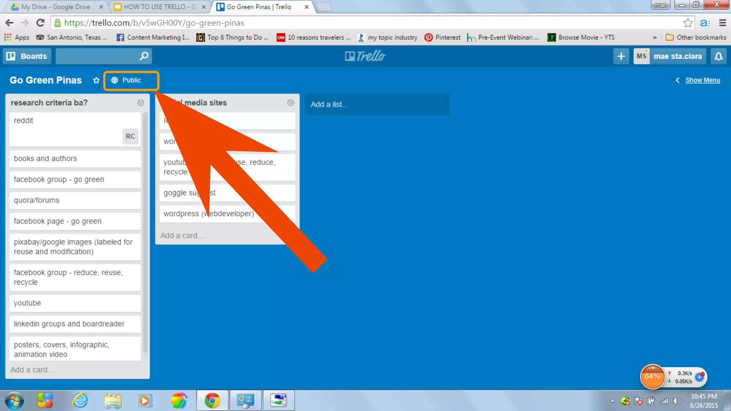Viewport: 731px width, 411px height.
Task: Star the Go Green Pinas board
Action: pos(96,80)
